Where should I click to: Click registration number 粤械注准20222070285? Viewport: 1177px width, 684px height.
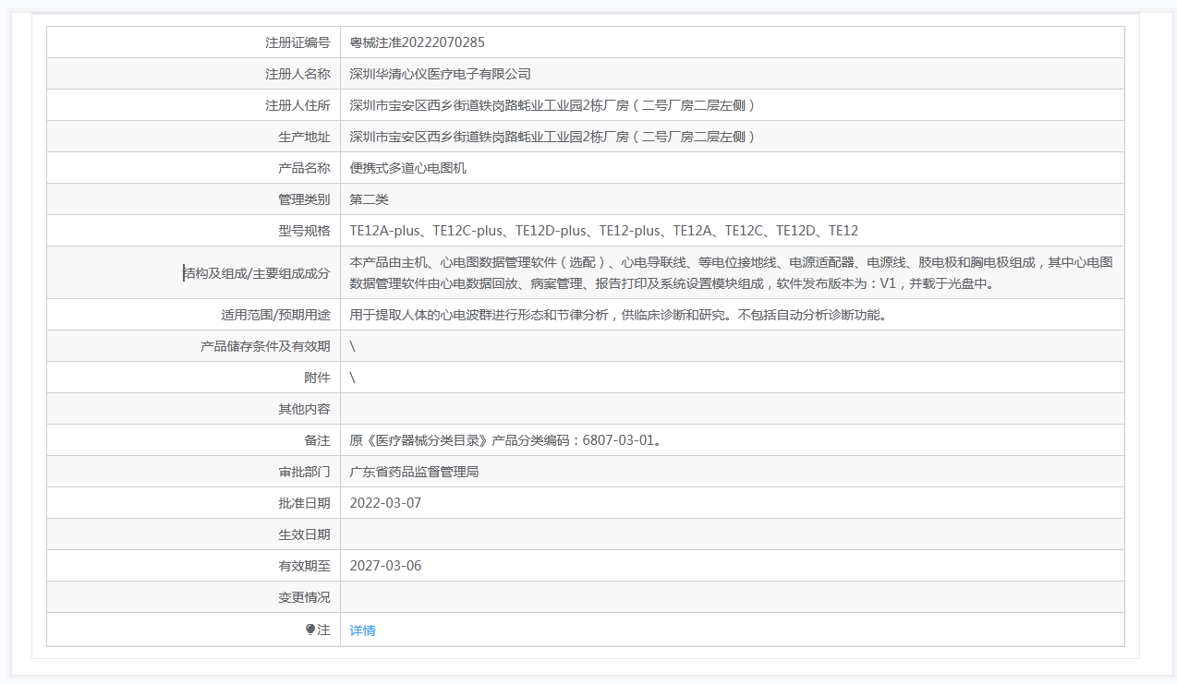417,42
